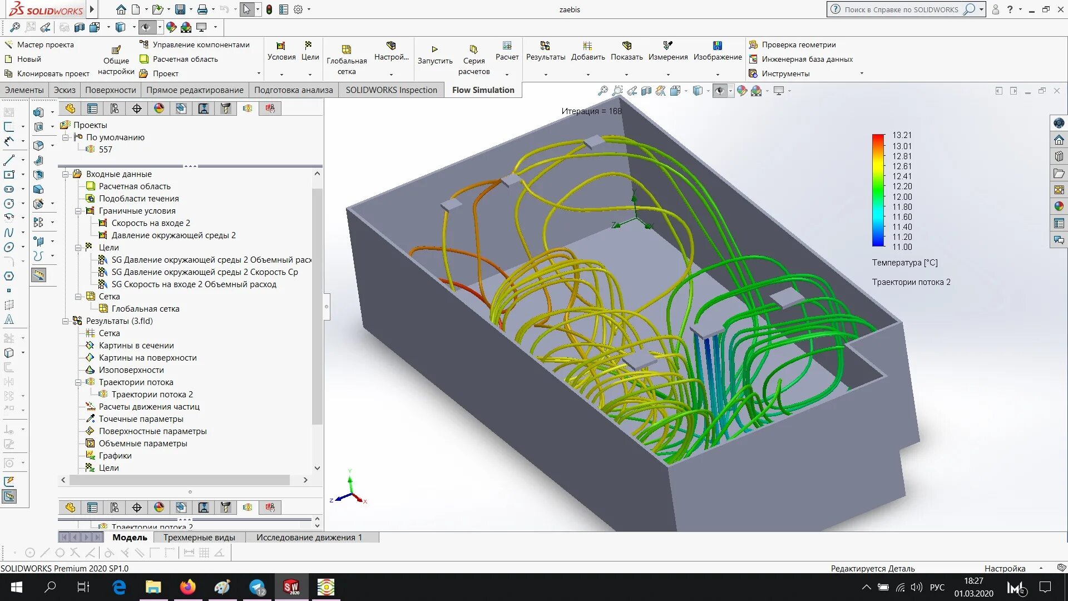Click the Check geometry (Проверка геометрии) icon
Viewport: 1068px width, 601px height.
(x=753, y=45)
